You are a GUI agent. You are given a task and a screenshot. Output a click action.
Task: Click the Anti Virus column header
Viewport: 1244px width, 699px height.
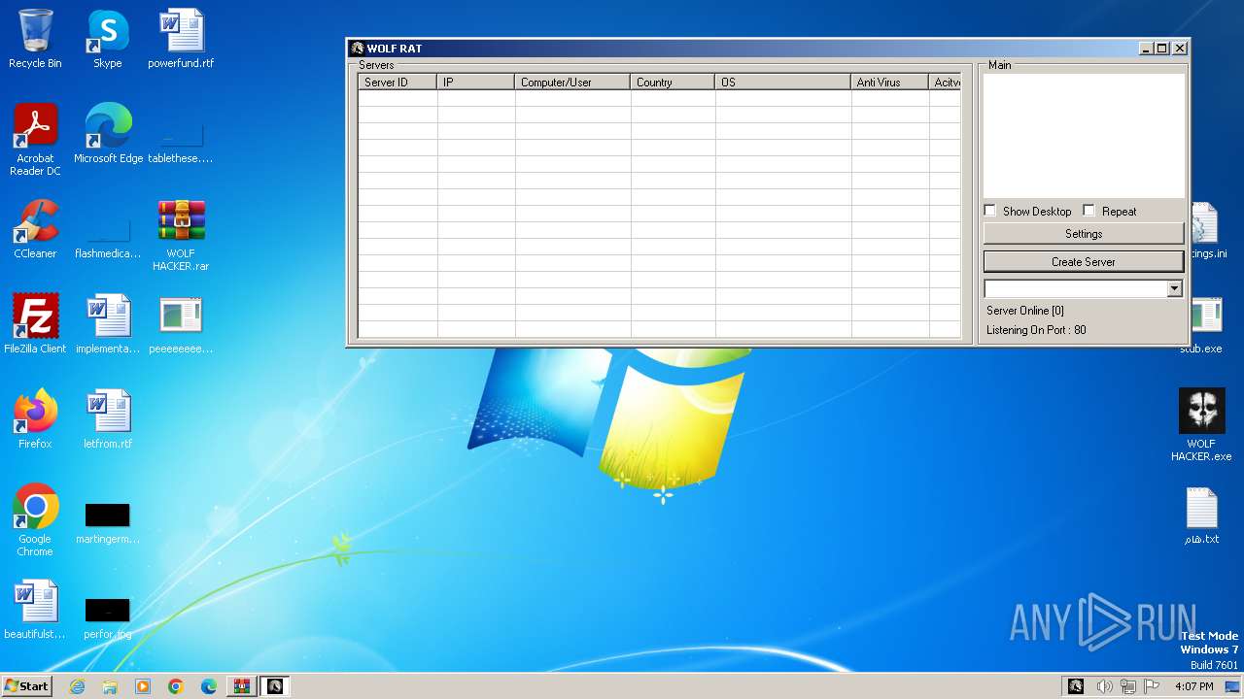890,83
